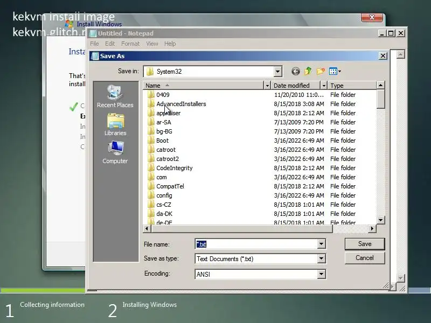Select the config folder icon
This screenshot has width=431, height=323.
[x=151, y=195]
